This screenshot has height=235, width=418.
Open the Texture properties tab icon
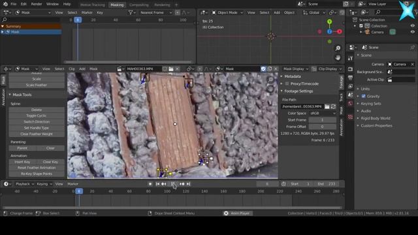pyautogui.click(x=350, y=117)
